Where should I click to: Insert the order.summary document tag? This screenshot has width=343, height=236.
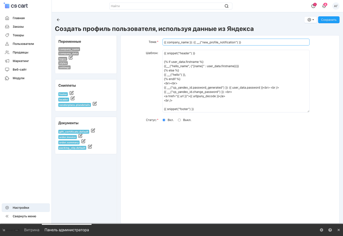click(69, 142)
